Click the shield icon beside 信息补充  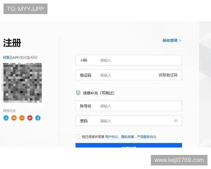coord(78,93)
